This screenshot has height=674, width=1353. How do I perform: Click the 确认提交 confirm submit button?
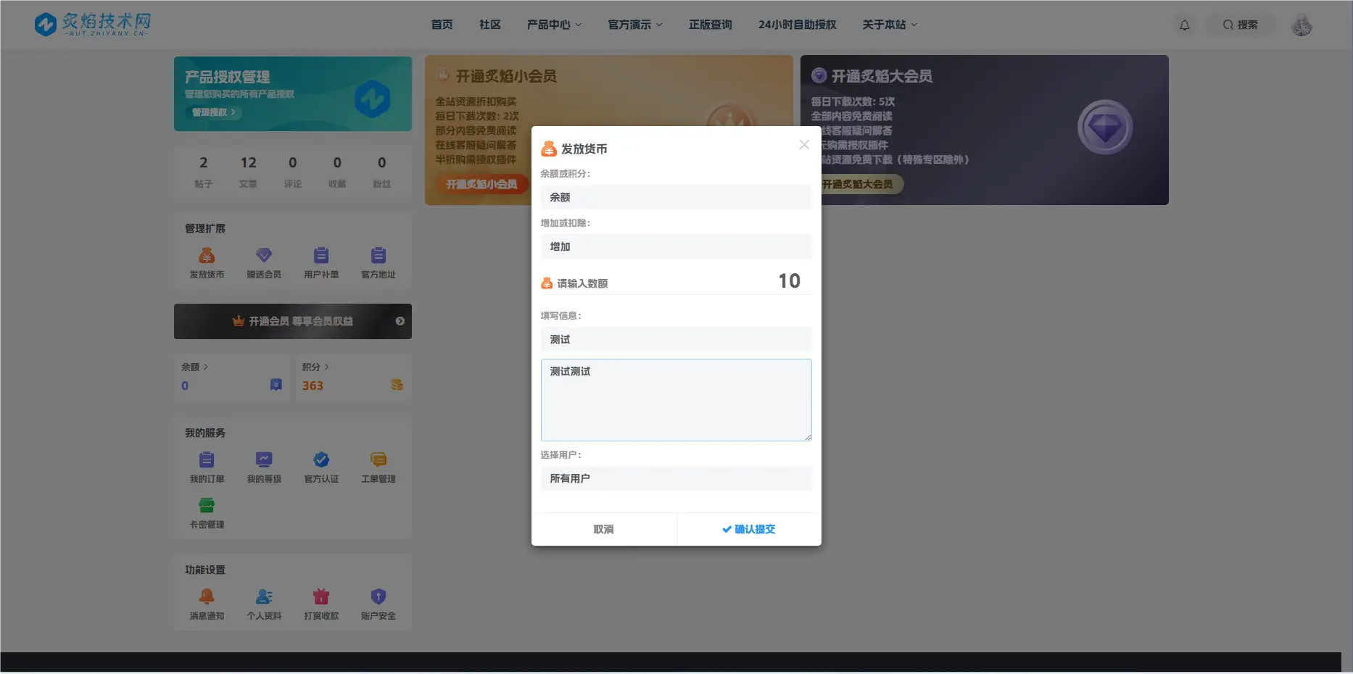click(748, 528)
